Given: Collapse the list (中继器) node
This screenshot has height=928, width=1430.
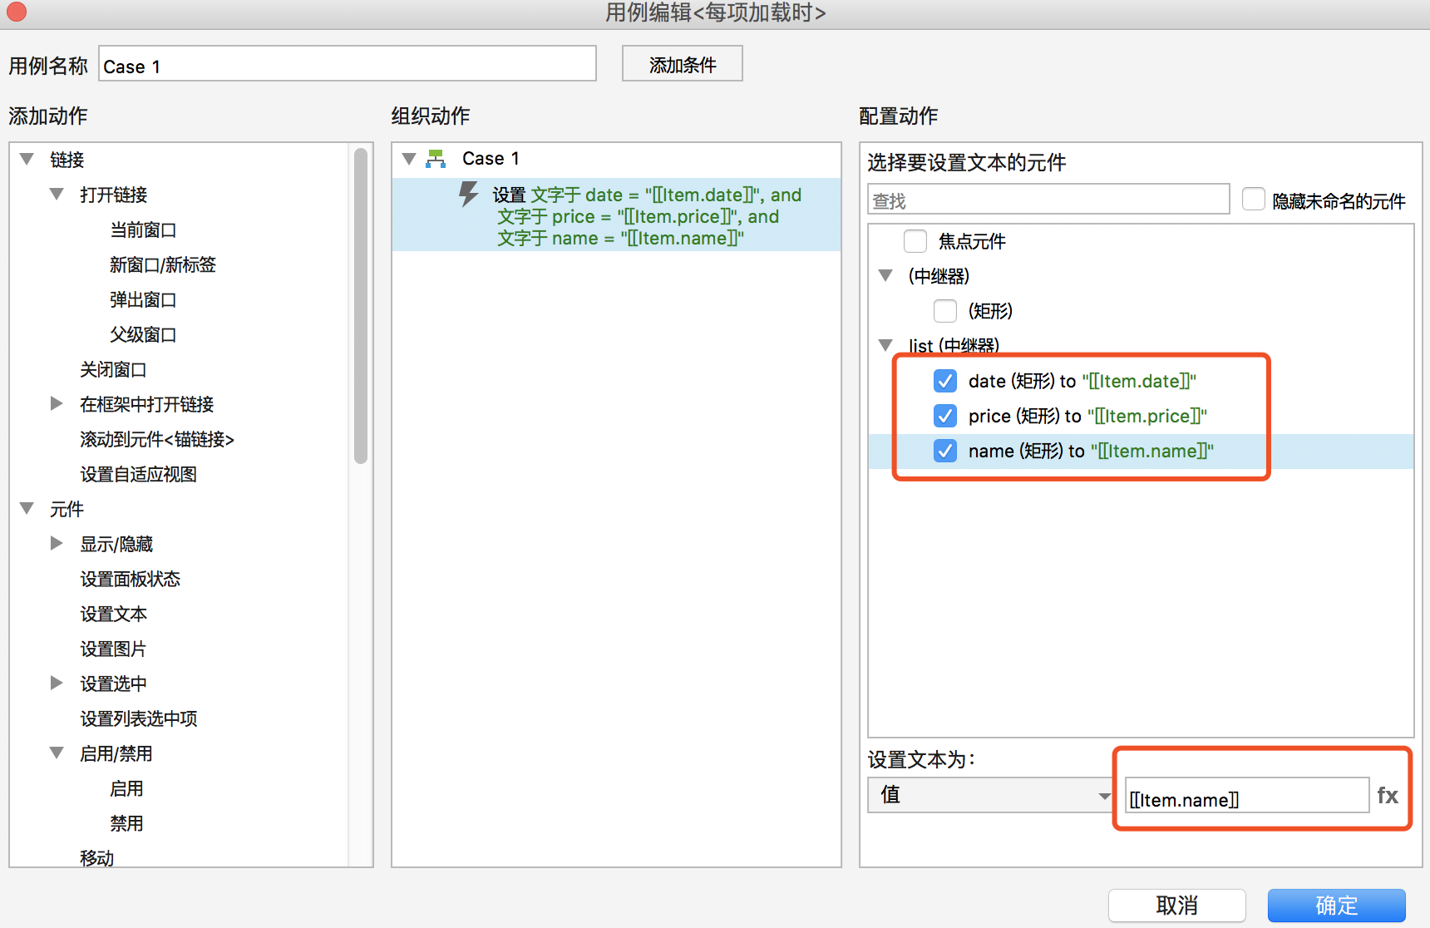Looking at the screenshot, I should tap(885, 344).
